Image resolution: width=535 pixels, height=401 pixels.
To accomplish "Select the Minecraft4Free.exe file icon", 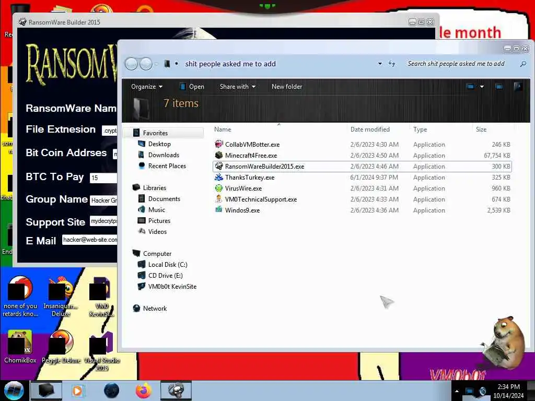I will tap(219, 155).
